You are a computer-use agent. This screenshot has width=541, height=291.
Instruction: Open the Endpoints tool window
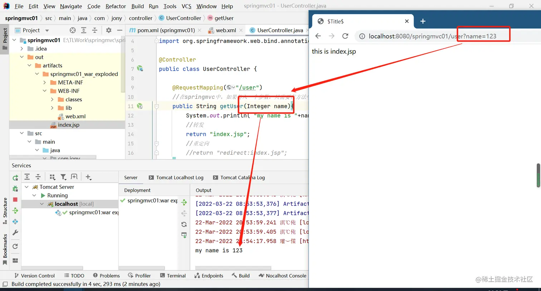click(209, 276)
